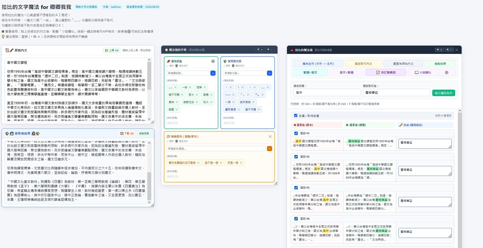The height and width of the screenshot is (248, 483).
Task: Uncheck 項目 #4 checkbox
Action: 296,218
